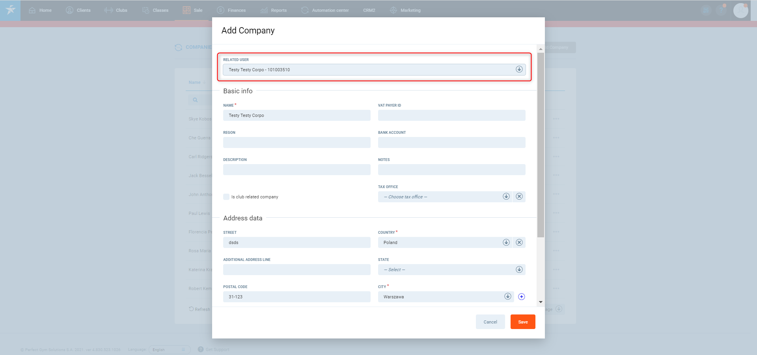Screen dimensions: 757x355
Task: Cancel the Add Company dialog
Action: 490,322
